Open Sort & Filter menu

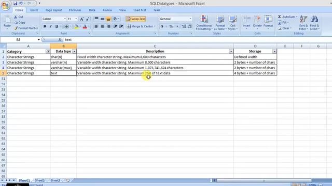[303, 23]
